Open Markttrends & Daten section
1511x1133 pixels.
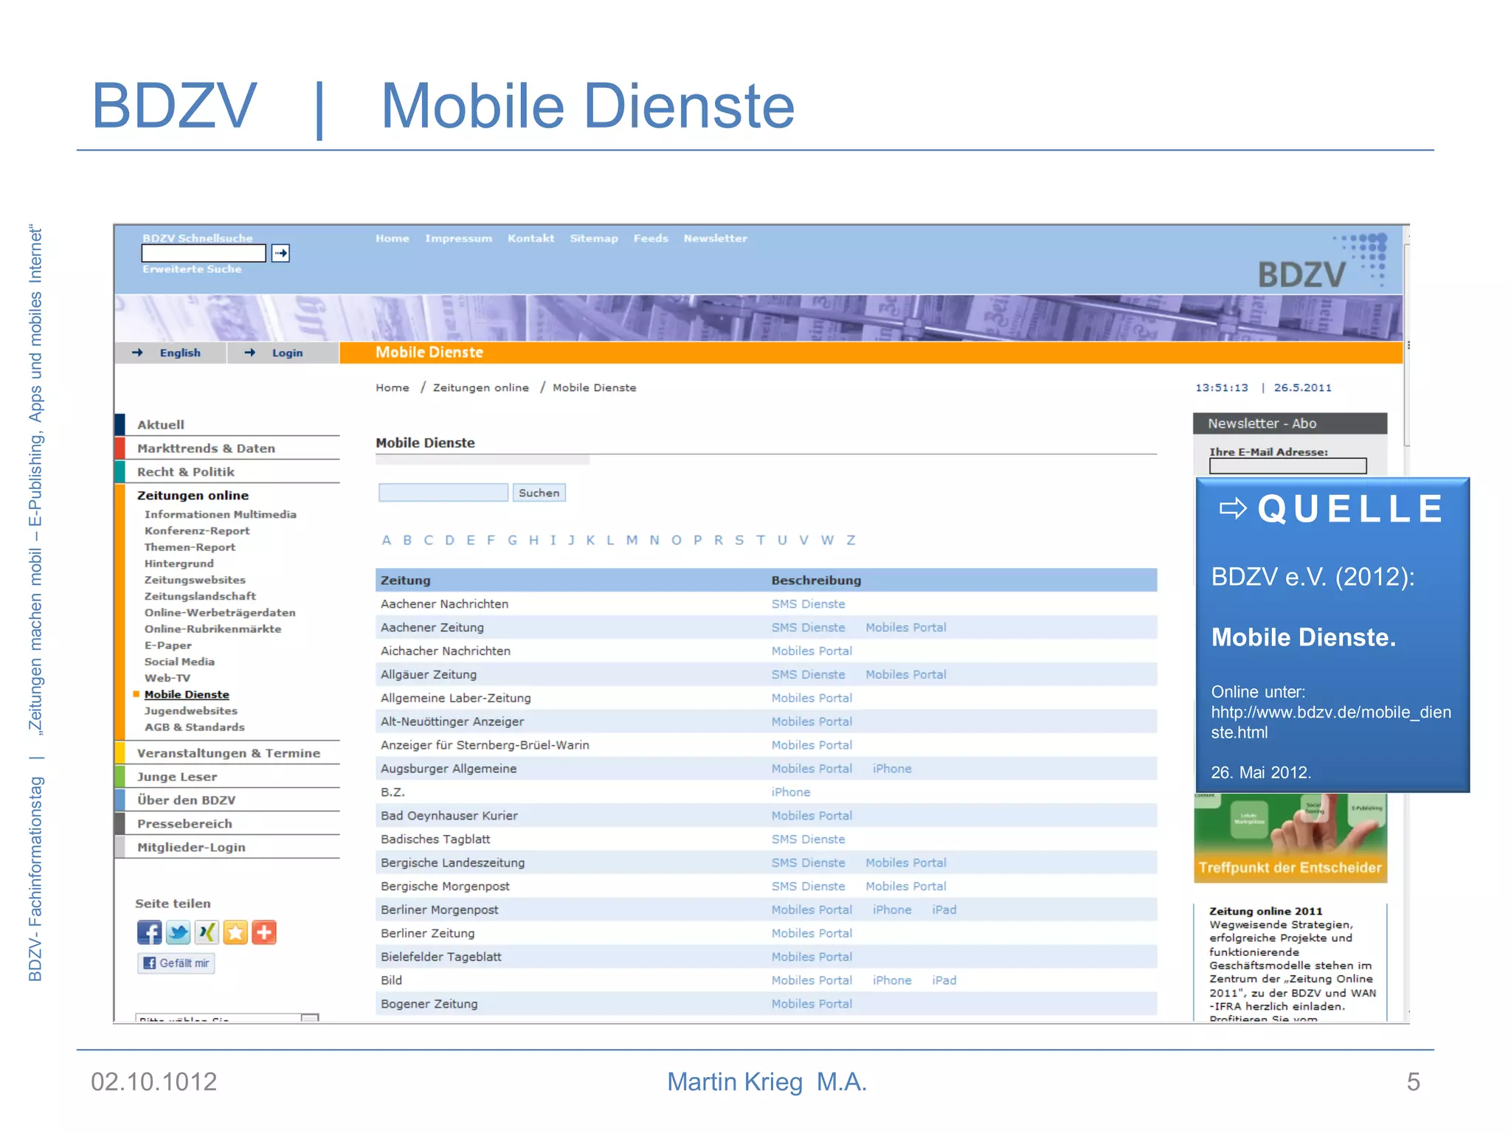(206, 448)
